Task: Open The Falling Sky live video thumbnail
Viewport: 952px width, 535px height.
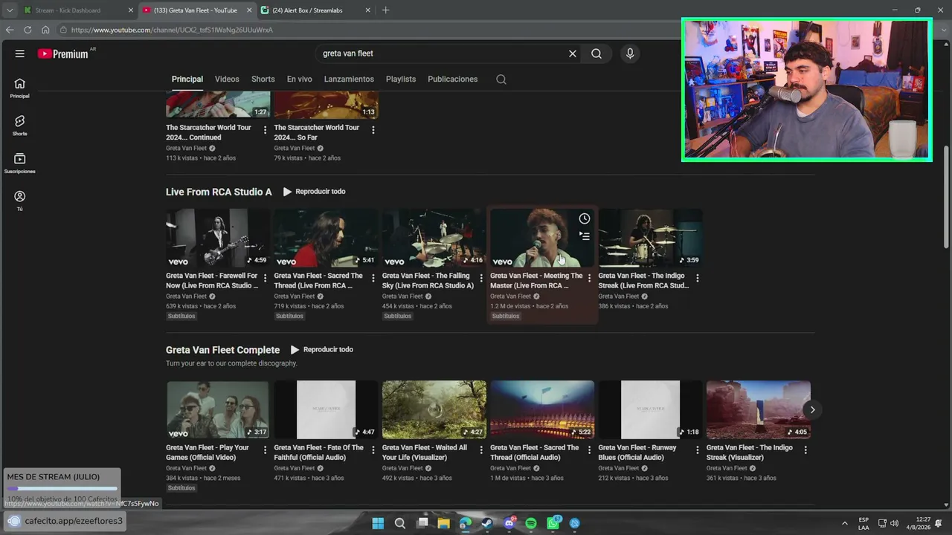Action: click(x=434, y=238)
